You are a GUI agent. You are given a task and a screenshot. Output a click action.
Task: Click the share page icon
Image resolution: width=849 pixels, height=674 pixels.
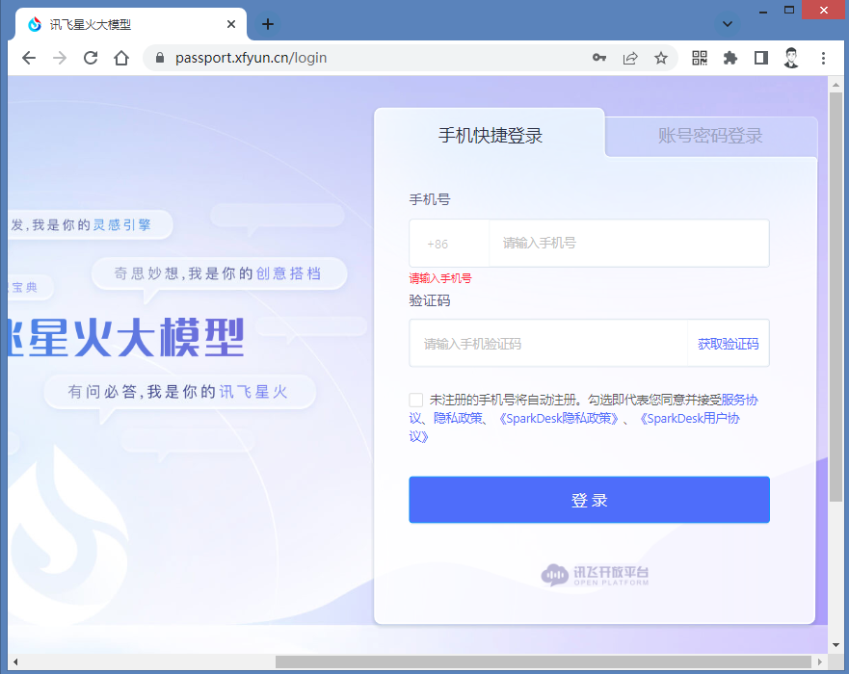[630, 58]
